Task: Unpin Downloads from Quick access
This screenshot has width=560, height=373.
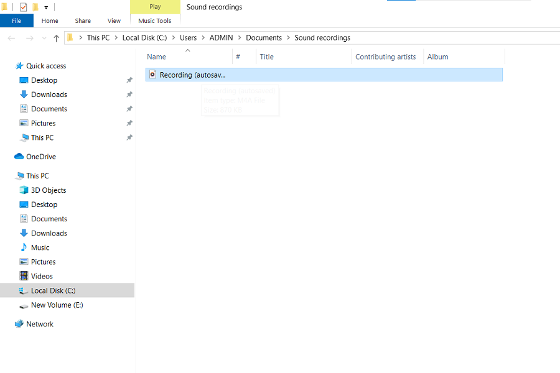Action: [129, 94]
